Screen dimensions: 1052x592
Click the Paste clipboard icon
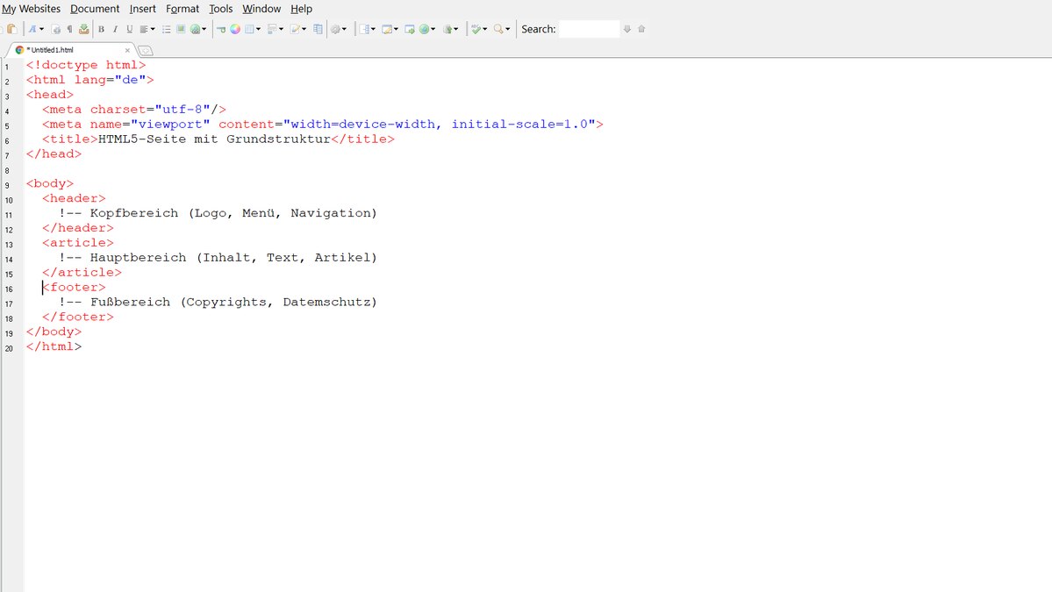point(12,29)
